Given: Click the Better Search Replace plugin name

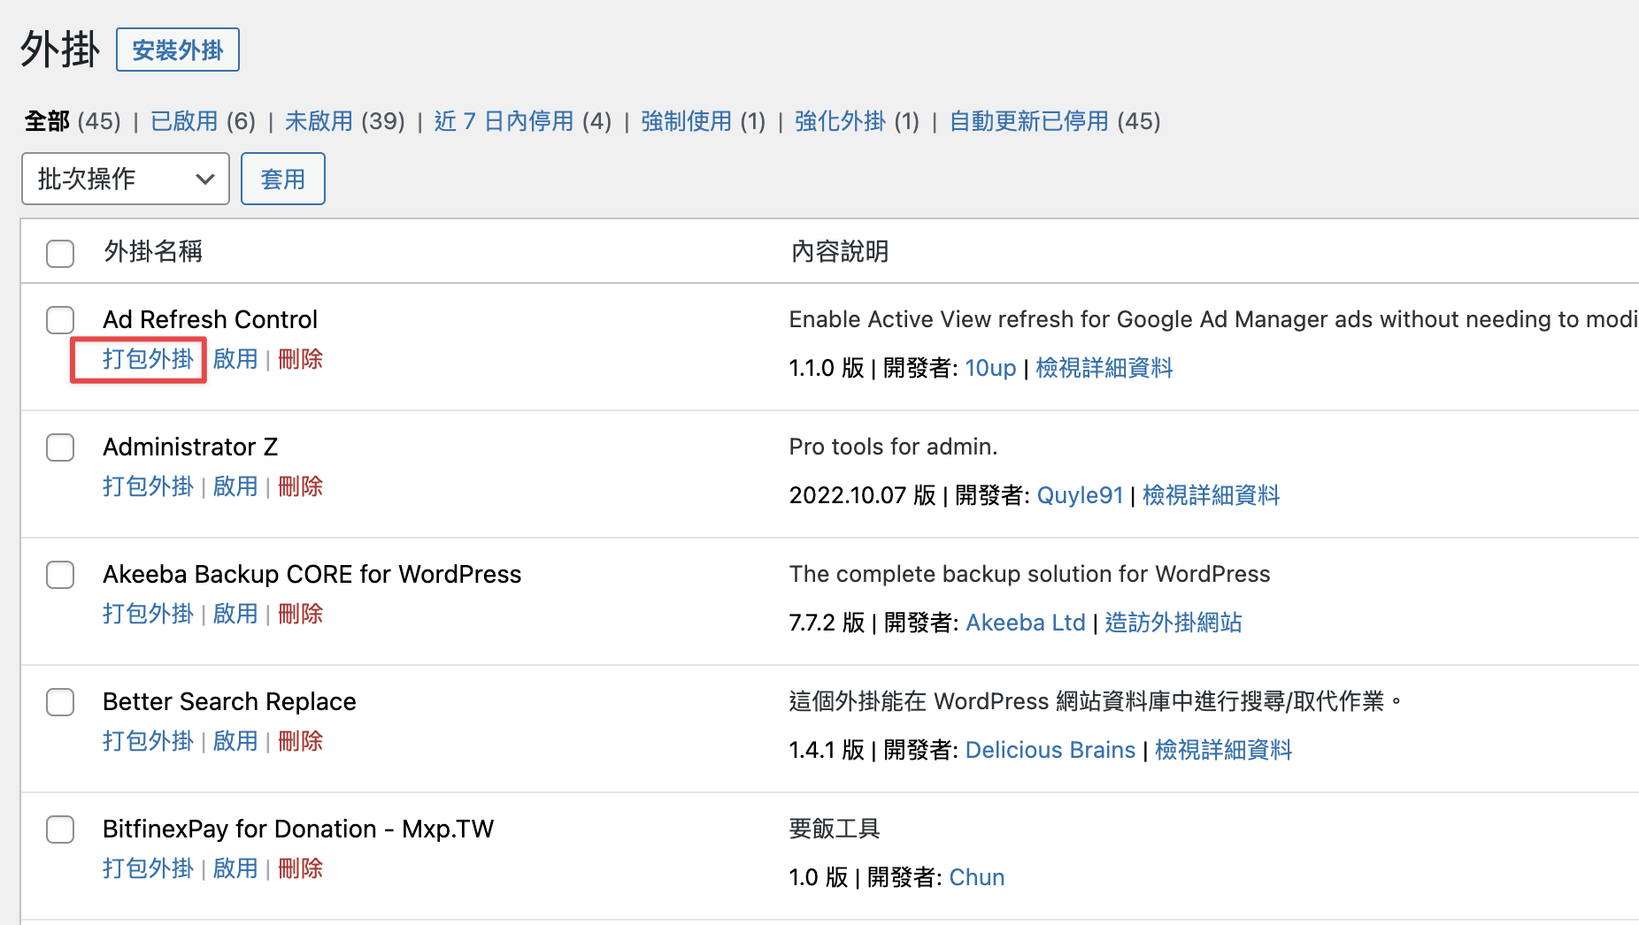Looking at the screenshot, I should click(229, 701).
